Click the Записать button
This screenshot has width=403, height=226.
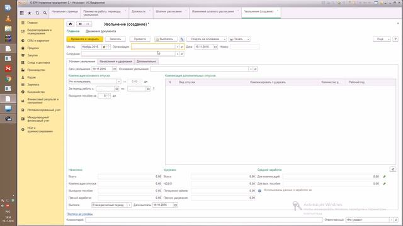pos(115,39)
